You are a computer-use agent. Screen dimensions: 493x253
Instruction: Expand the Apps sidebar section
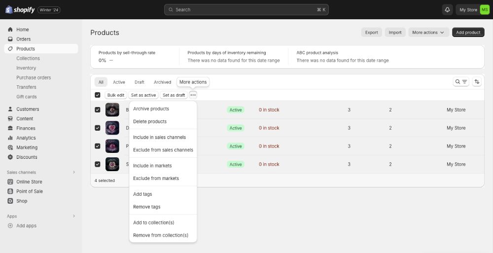tap(74, 216)
